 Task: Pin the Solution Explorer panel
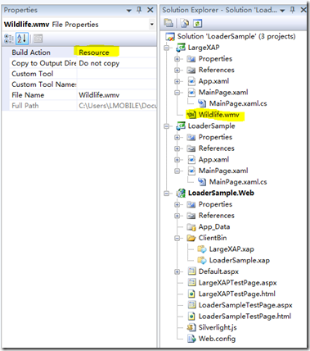pyautogui.click(x=293, y=10)
